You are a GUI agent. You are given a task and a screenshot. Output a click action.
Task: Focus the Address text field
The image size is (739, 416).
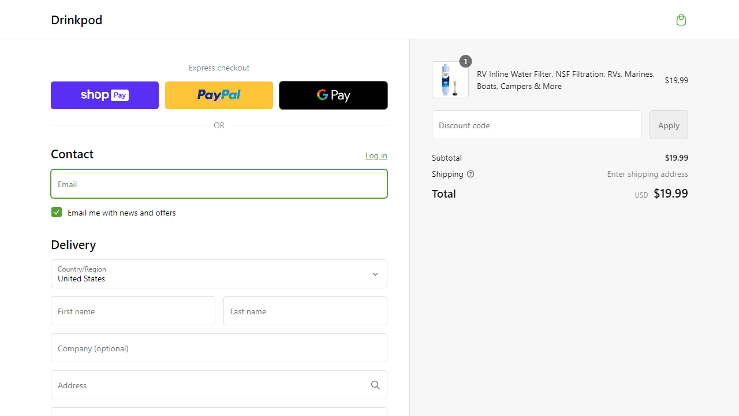pos(208,385)
